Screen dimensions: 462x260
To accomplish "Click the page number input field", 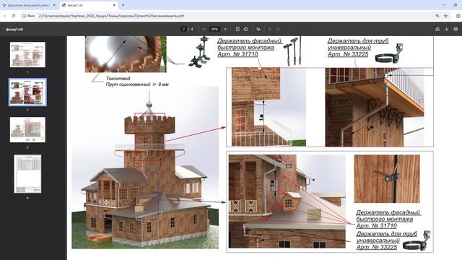I will (x=184, y=29).
